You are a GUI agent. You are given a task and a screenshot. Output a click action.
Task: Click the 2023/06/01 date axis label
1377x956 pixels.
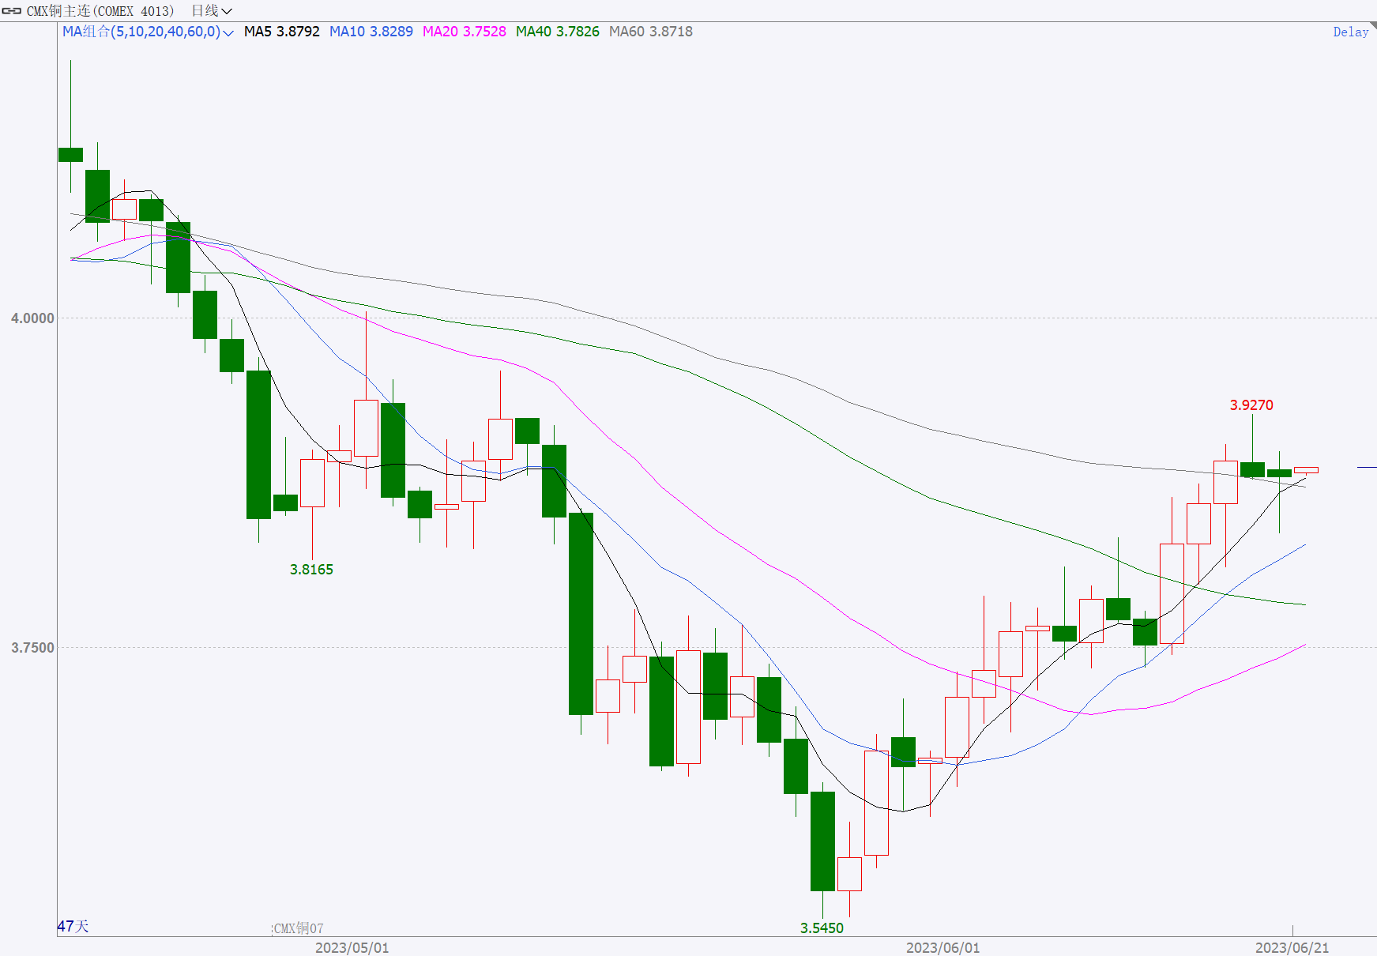(942, 947)
